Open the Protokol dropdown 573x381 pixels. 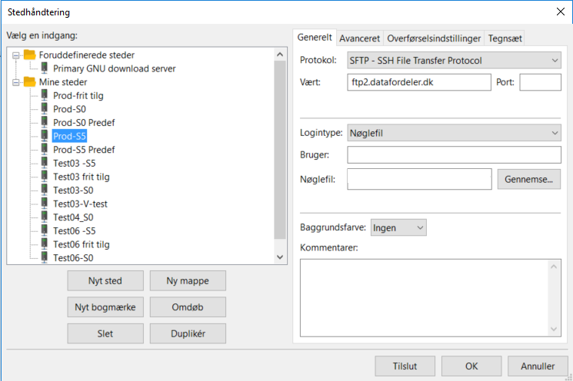point(454,60)
